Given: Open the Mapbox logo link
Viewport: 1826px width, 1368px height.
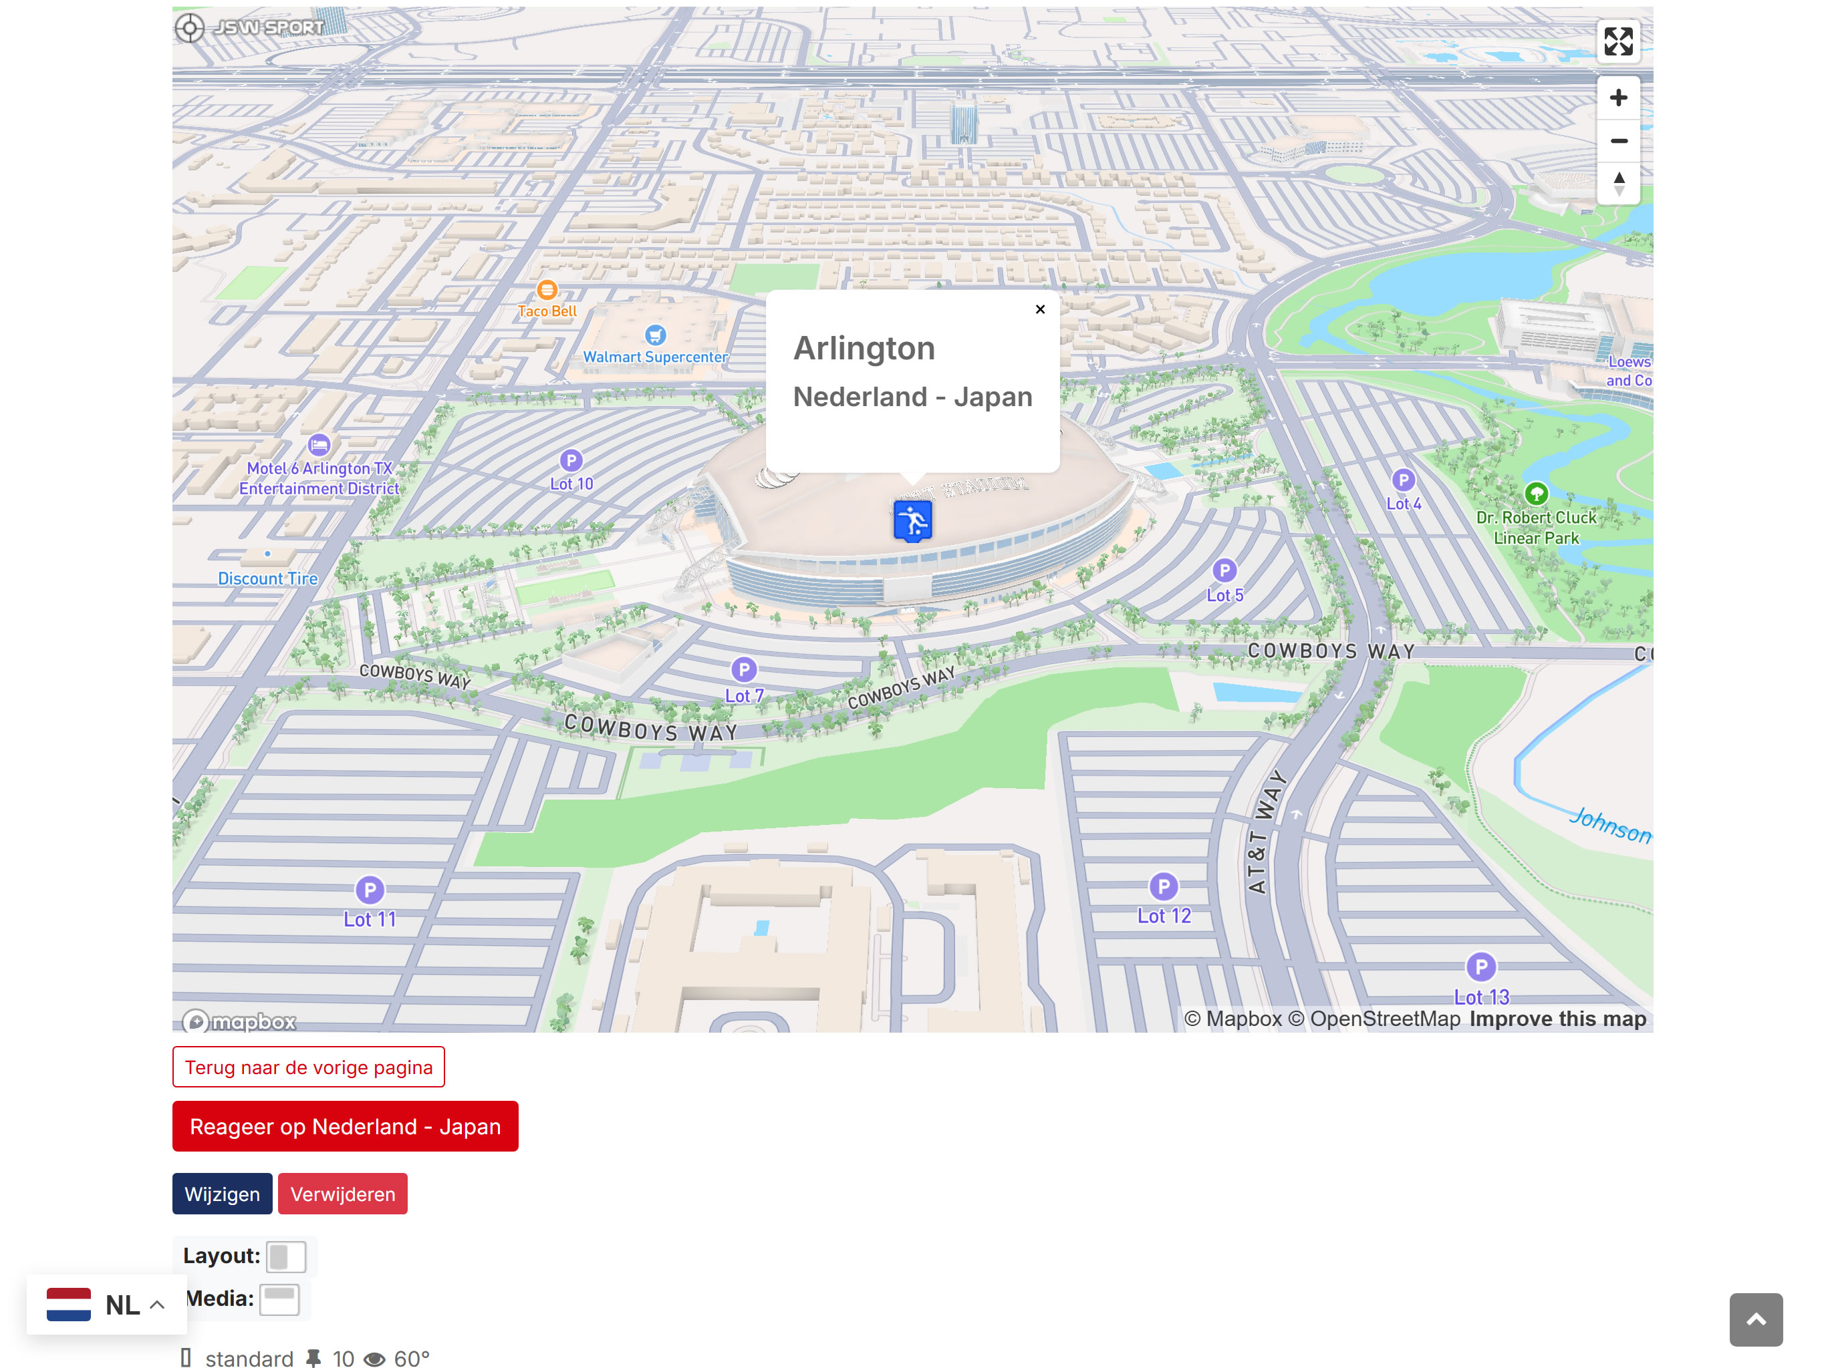Looking at the screenshot, I should click(x=239, y=1021).
